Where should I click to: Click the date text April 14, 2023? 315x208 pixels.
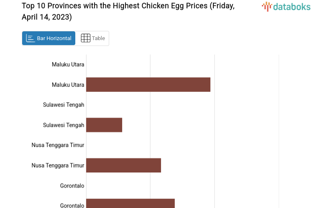coord(46,17)
